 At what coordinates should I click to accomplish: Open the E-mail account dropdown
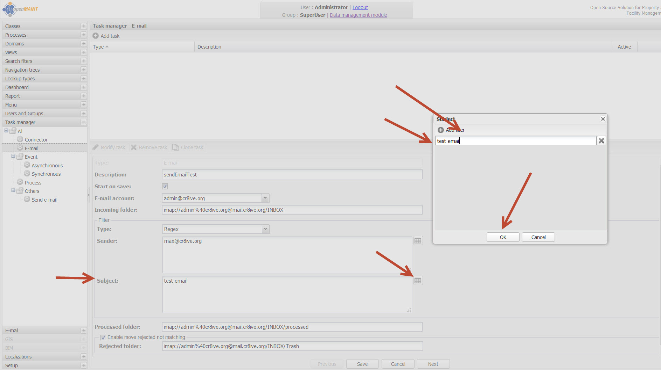265,198
